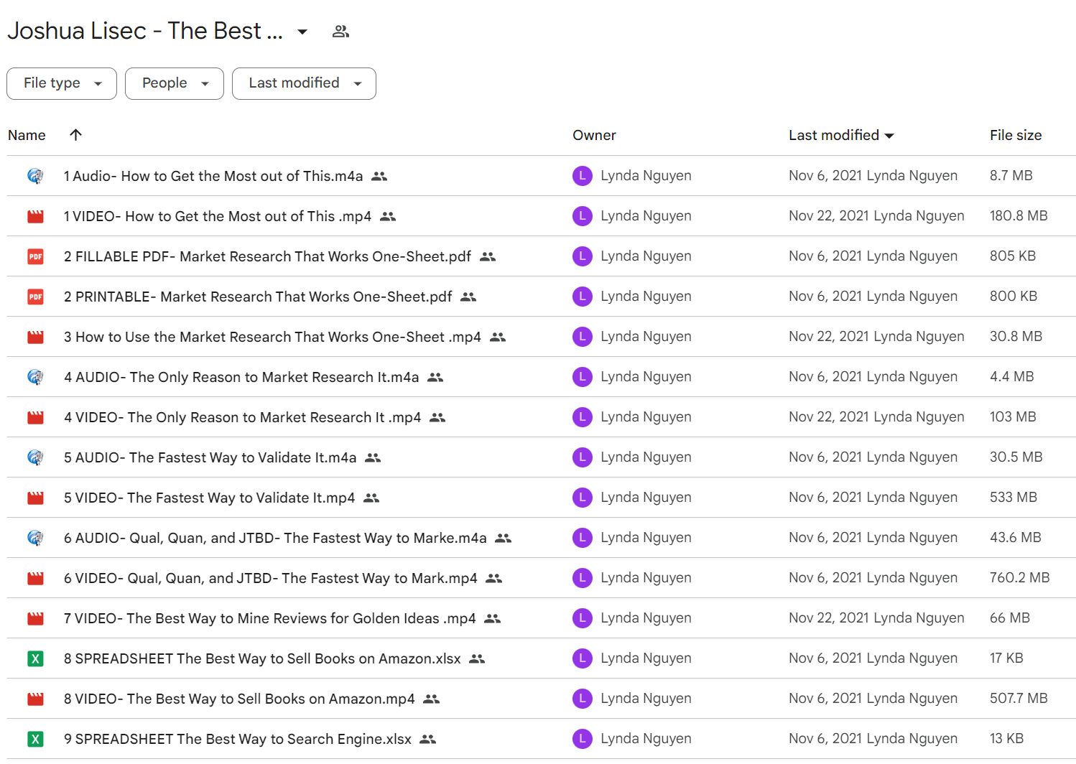Screen dimensions: 1076x764
Task: Click the Excel icon for 8 SPREADSHEET Sell Books on Amazon
Action: (x=35, y=658)
